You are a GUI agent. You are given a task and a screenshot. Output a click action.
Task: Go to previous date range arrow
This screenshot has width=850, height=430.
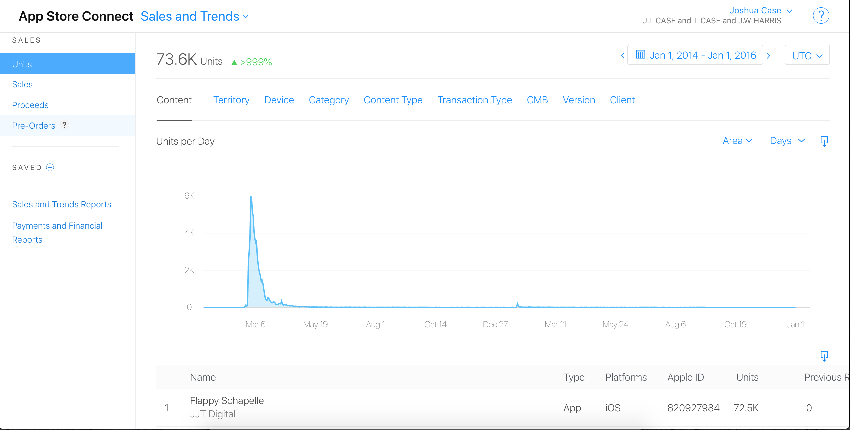pos(622,55)
